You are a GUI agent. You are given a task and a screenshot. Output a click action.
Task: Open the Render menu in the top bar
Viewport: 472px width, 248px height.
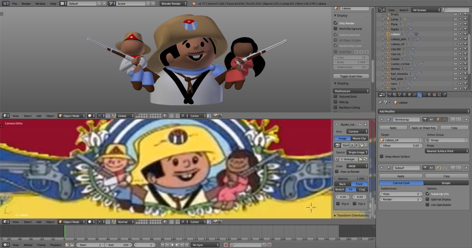coord(26,4)
